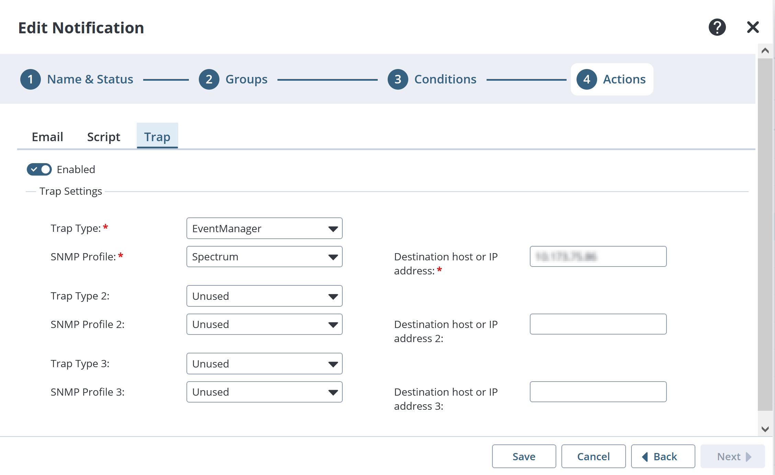Open the help question mark icon
775x475 pixels.
click(717, 27)
